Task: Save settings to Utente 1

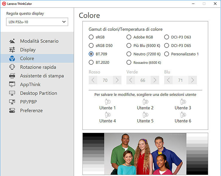Action: (108, 105)
